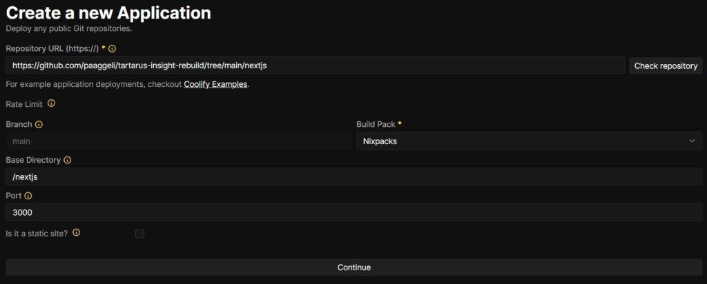Select the Port field containing 3000

(354, 212)
